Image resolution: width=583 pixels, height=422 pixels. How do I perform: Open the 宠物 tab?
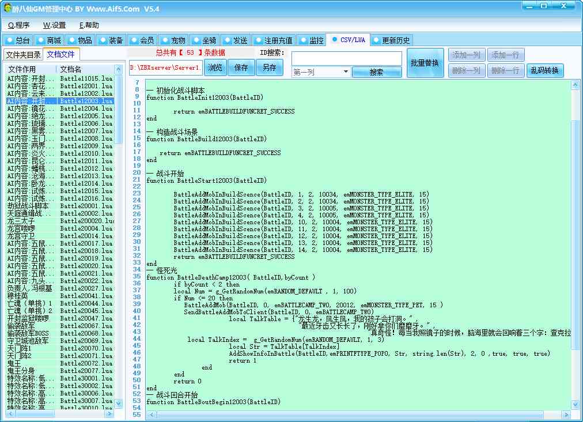(x=173, y=40)
